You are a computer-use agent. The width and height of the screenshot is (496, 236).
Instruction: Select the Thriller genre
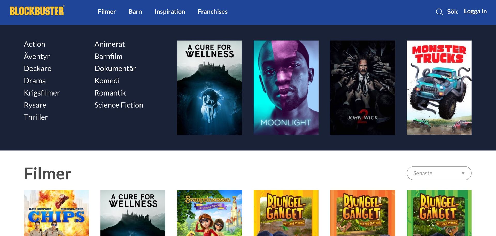click(36, 117)
